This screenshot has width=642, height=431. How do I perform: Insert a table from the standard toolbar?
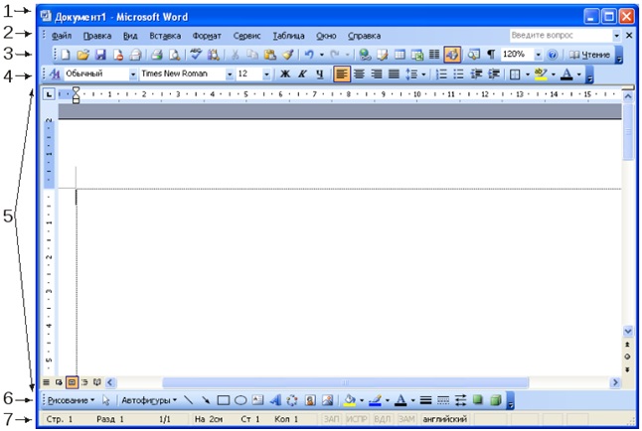(x=400, y=55)
